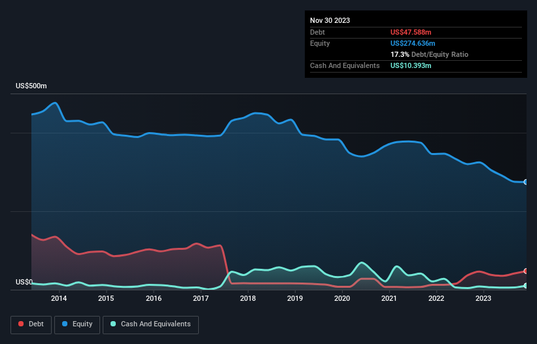Select the 2018 x-axis label
The height and width of the screenshot is (344, 537).
click(x=248, y=299)
